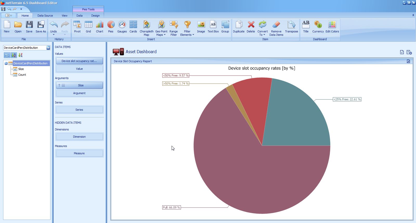Insert a Pivot table item
Image resolution: width=416 pixels, height=223 pixels.
pos(77,27)
